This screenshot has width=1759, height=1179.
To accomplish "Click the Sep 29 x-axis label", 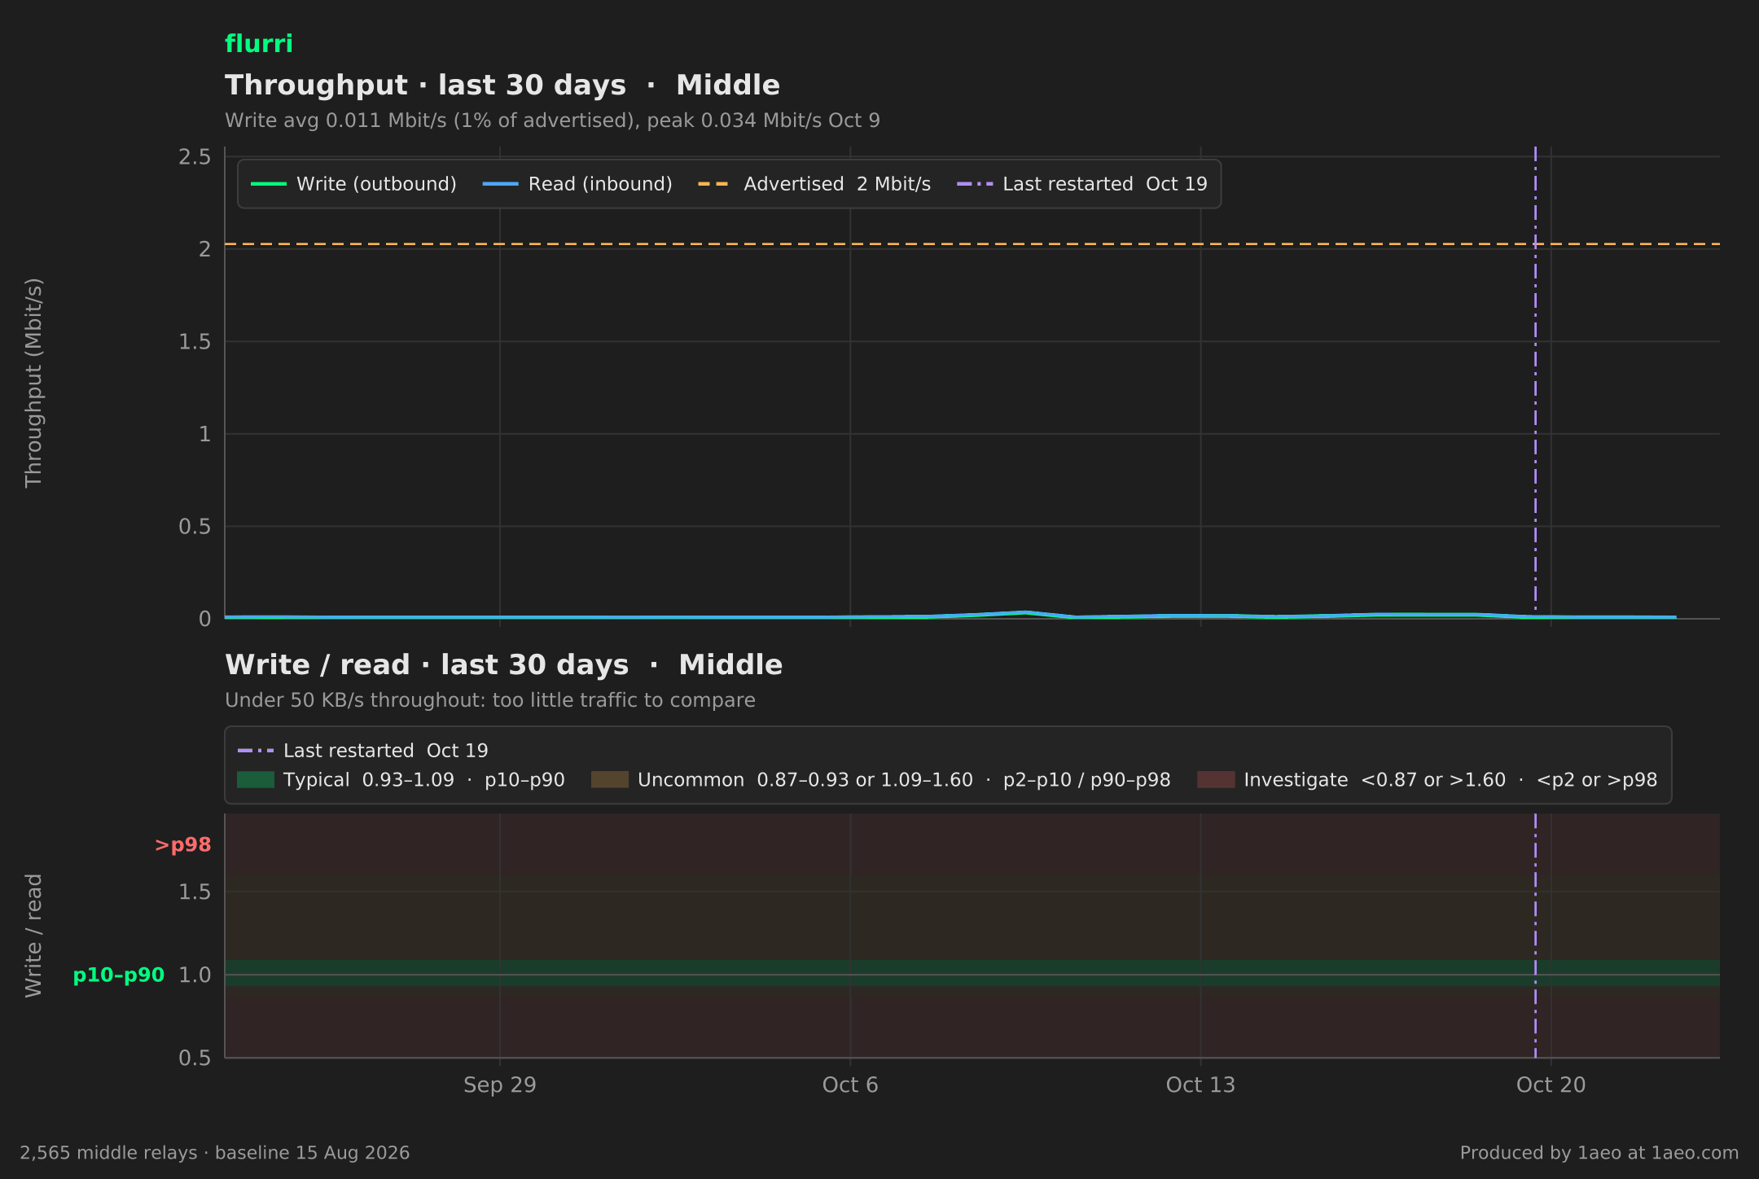I will click(500, 1085).
